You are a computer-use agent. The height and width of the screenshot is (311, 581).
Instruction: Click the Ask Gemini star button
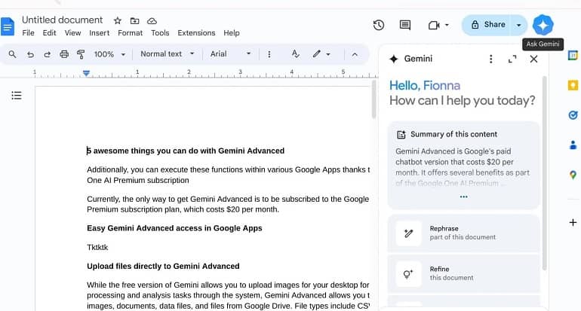pos(543,25)
